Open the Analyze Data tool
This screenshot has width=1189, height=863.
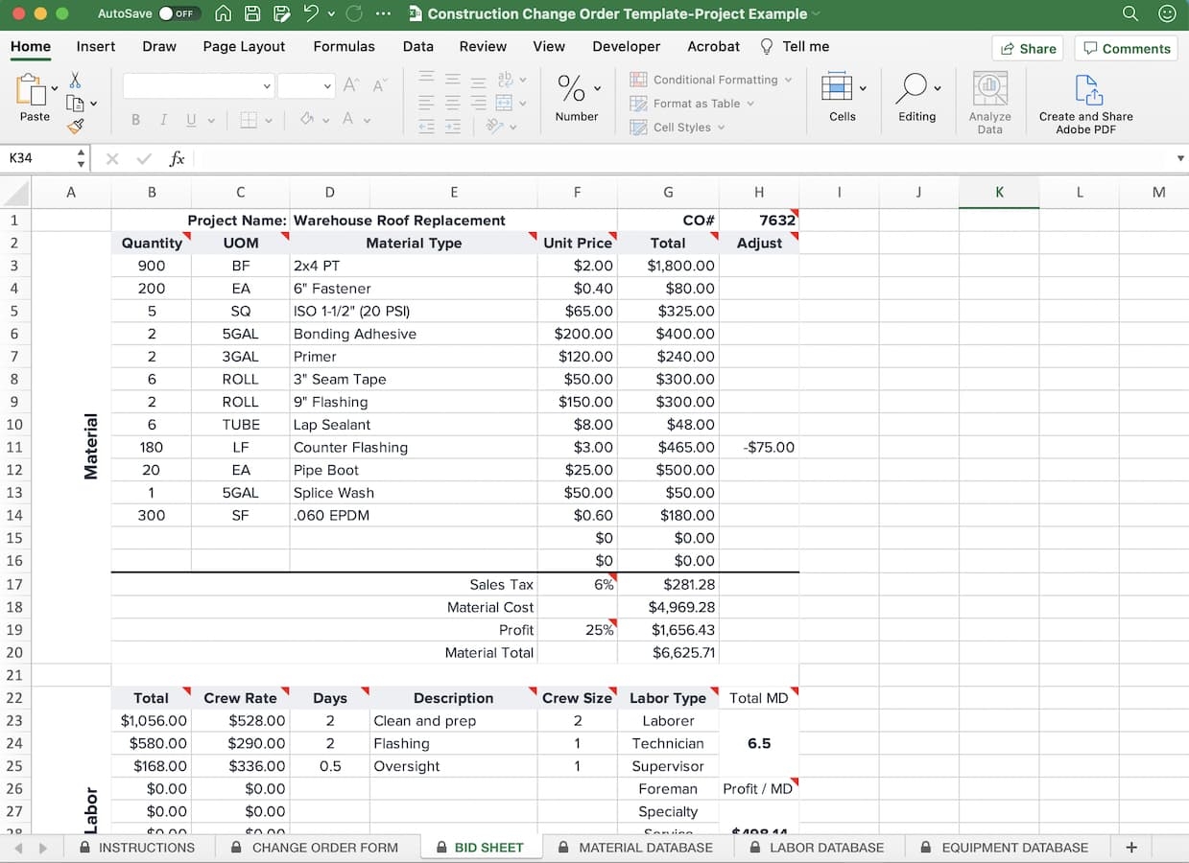click(990, 101)
